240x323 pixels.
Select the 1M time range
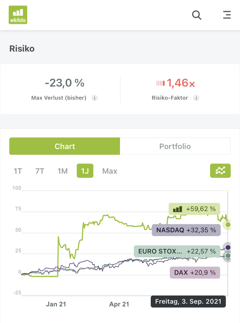coord(62,171)
